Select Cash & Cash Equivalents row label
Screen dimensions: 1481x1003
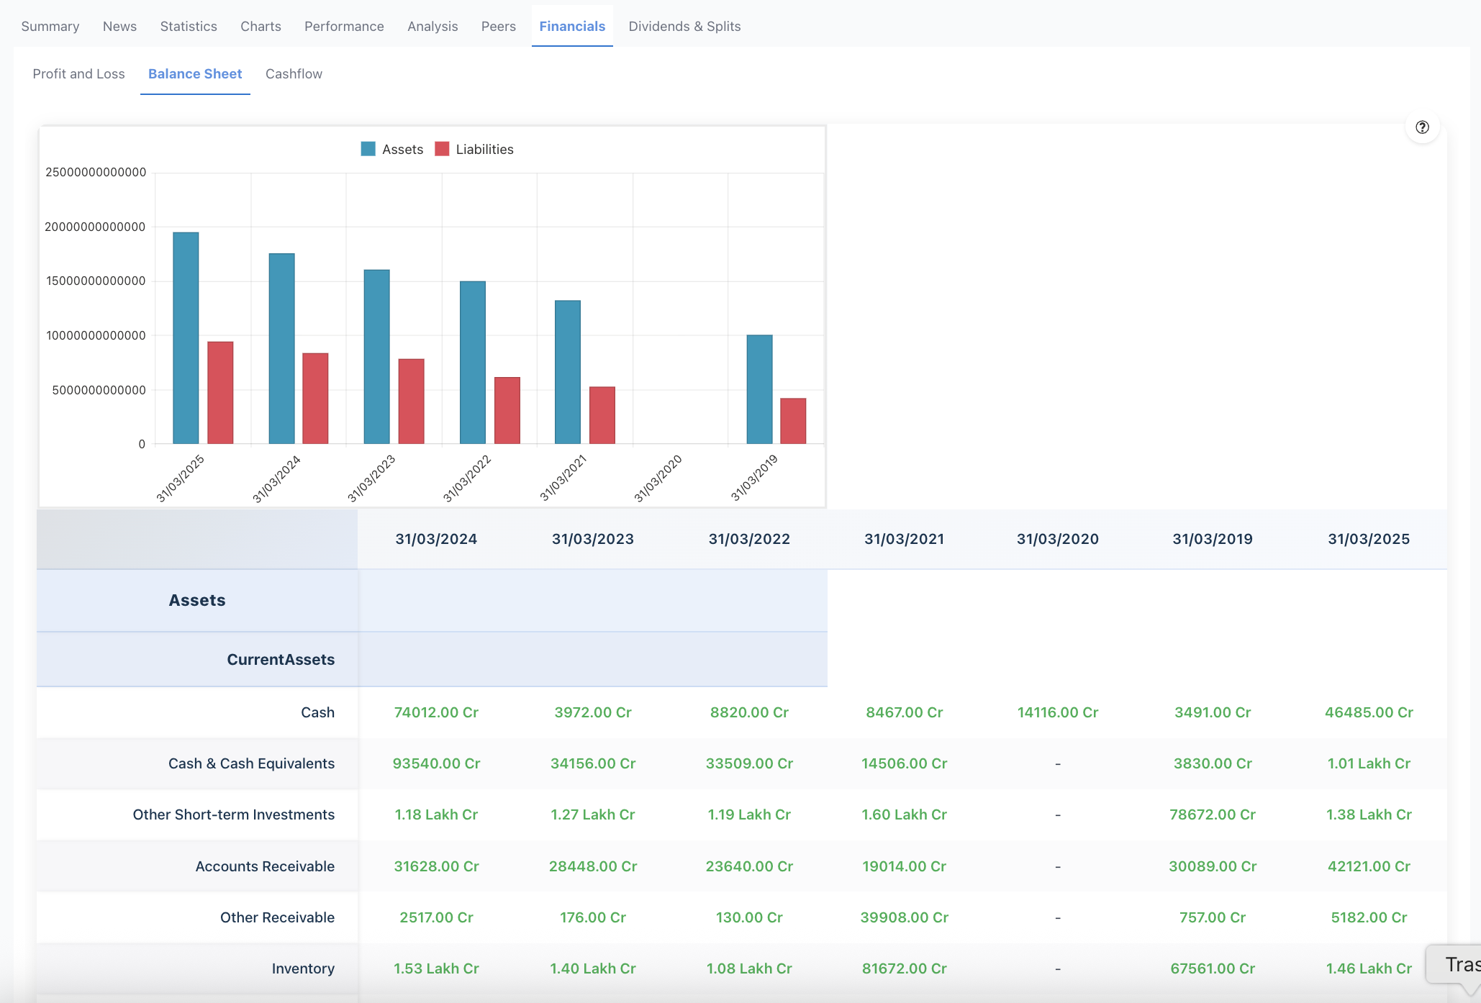(251, 763)
